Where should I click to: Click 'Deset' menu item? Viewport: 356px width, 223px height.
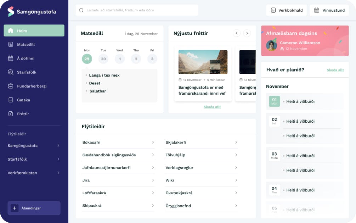(95, 83)
